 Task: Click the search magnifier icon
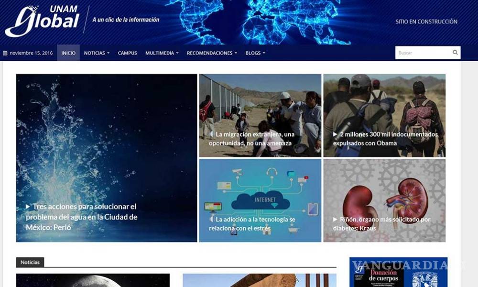point(455,53)
